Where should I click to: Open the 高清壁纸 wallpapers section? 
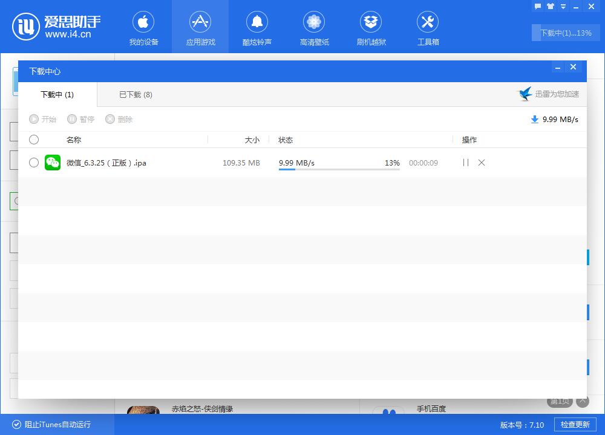click(x=314, y=27)
